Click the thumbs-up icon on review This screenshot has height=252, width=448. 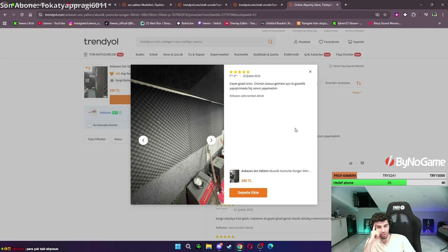(351, 163)
